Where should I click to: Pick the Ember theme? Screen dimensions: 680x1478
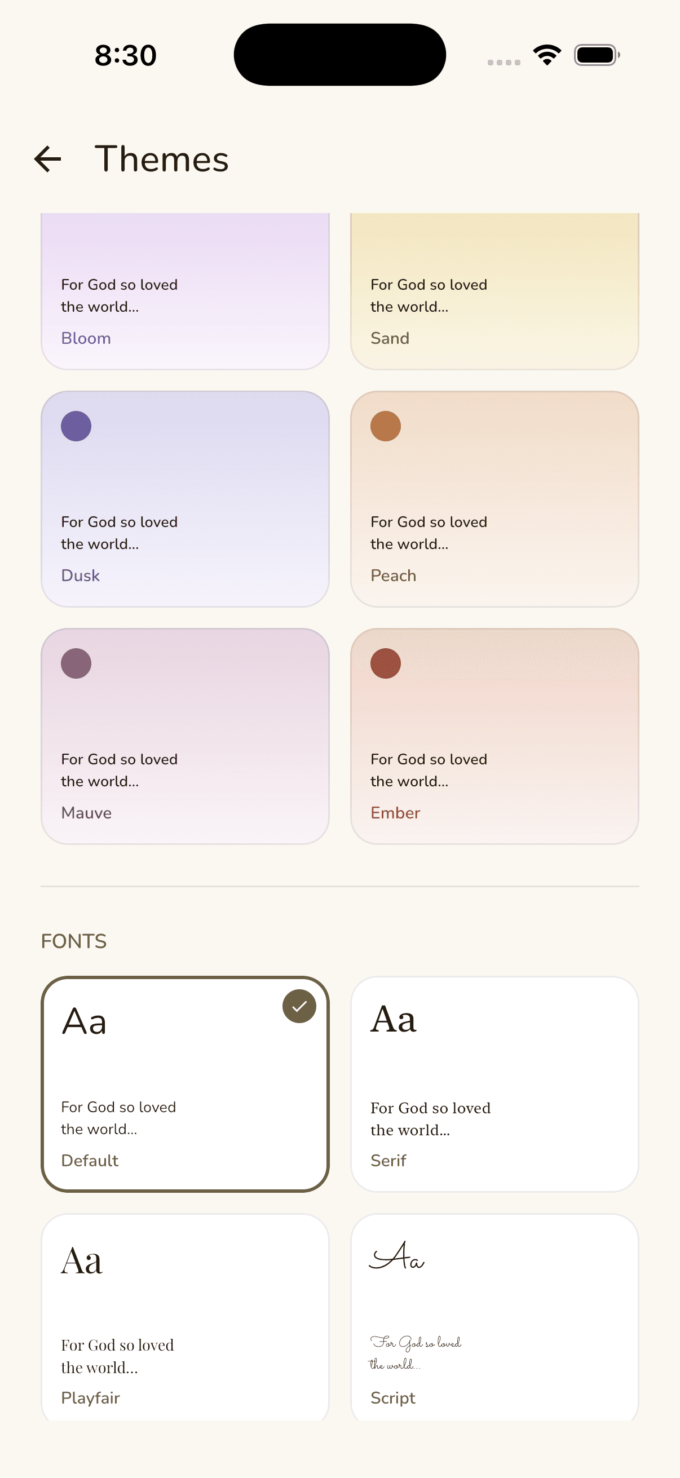494,736
